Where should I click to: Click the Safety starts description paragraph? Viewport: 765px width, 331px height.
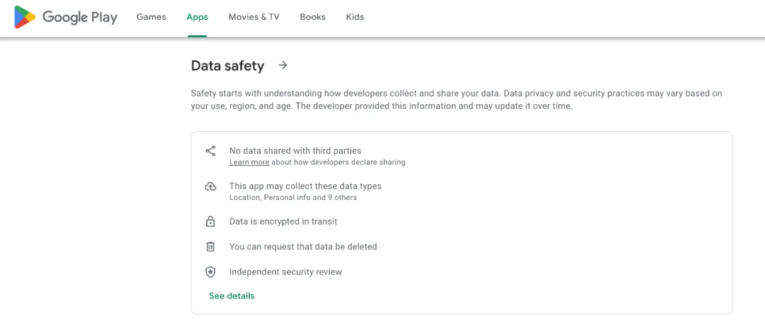pos(456,100)
